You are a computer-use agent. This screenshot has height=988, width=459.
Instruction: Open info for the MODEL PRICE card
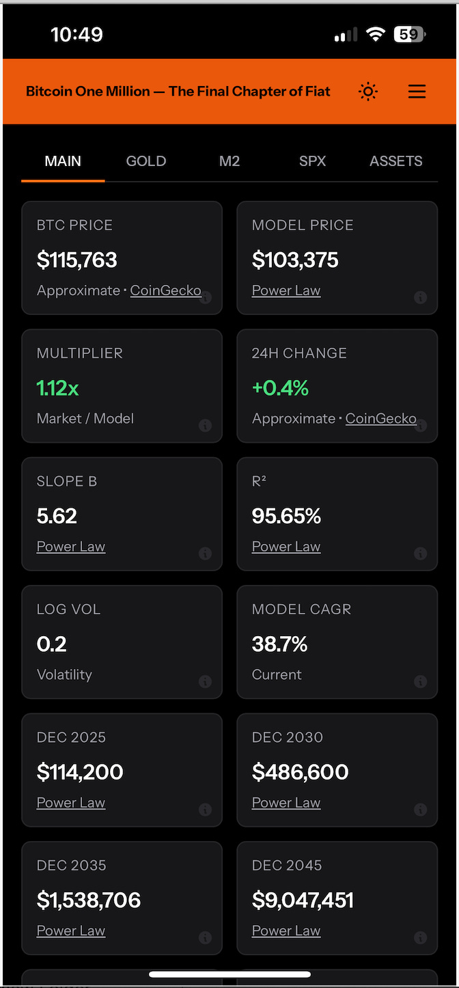coord(420,297)
